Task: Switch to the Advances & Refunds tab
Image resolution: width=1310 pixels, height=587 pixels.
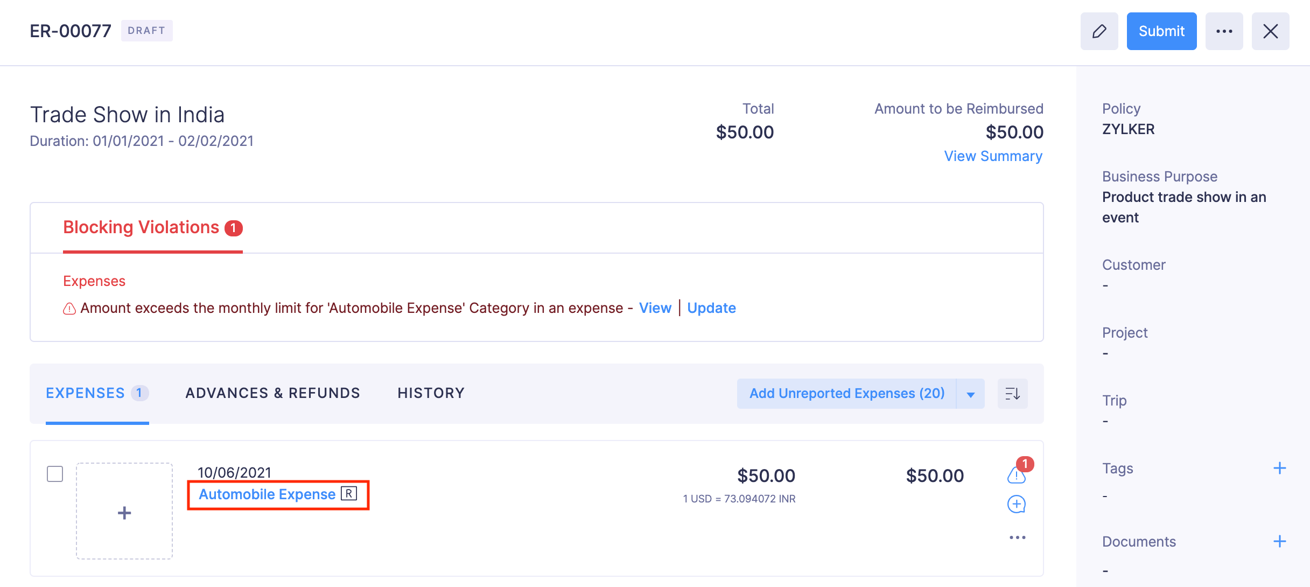Action: pyautogui.click(x=272, y=393)
